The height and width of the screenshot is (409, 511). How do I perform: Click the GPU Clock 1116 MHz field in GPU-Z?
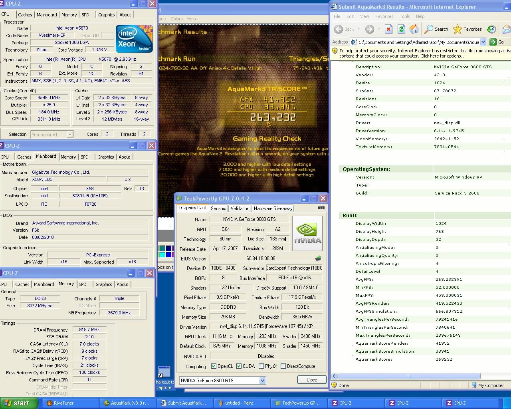click(222, 336)
